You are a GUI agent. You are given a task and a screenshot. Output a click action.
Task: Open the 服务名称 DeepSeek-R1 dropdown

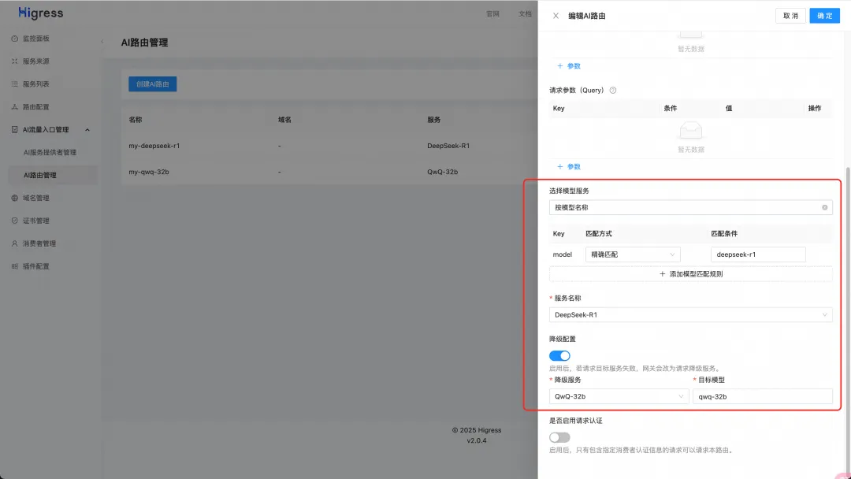click(x=689, y=315)
